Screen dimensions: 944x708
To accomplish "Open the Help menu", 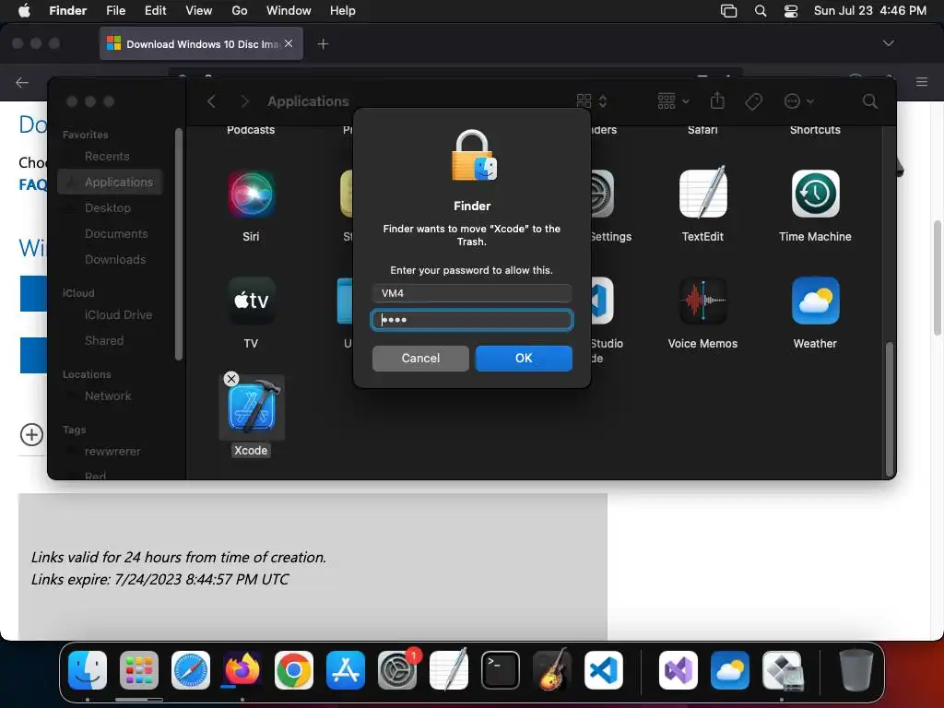I will coord(343,11).
